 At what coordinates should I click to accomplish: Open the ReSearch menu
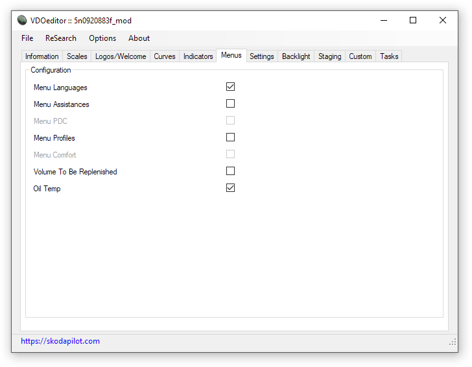60,38
